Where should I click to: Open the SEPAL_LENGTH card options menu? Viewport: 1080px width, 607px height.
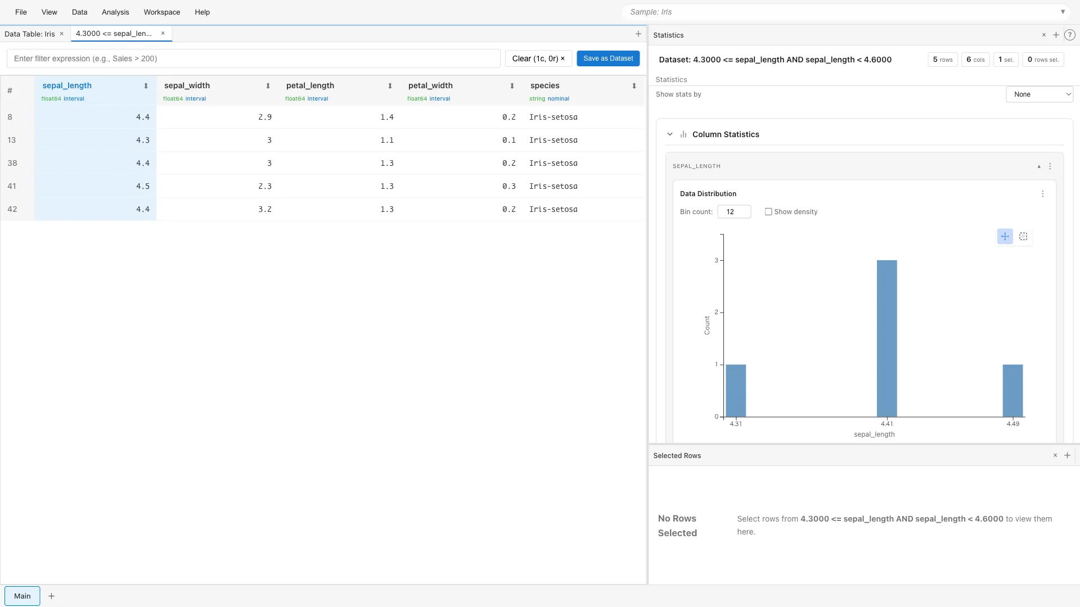pos(1050,166)
